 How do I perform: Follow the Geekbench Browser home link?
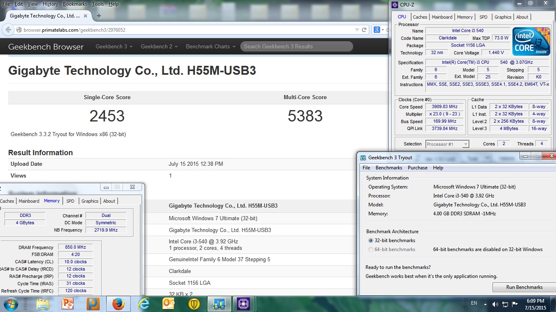pyautogui.click(x=46, y=47)
